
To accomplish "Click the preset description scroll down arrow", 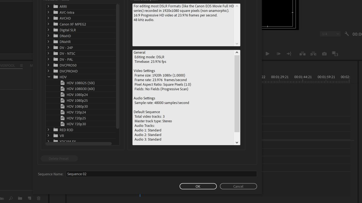I will coord(237,43).
